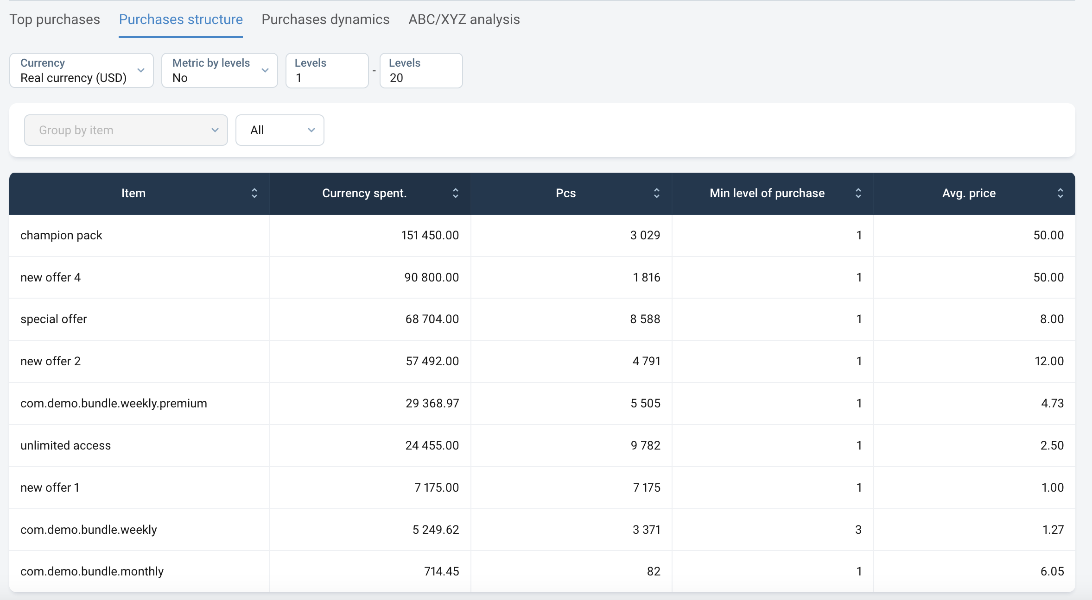Sort by Min level of purchase arrows
Image resolution: width=1092 pixels, height=600 pixels.
(x=858, y=193)
